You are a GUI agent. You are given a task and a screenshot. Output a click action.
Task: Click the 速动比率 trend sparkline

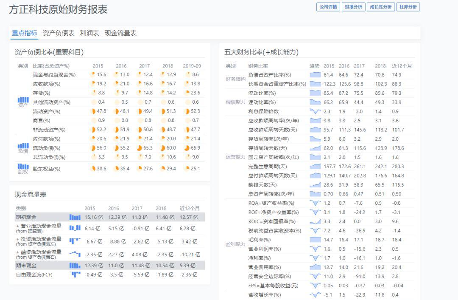click(x=315, y=102)
